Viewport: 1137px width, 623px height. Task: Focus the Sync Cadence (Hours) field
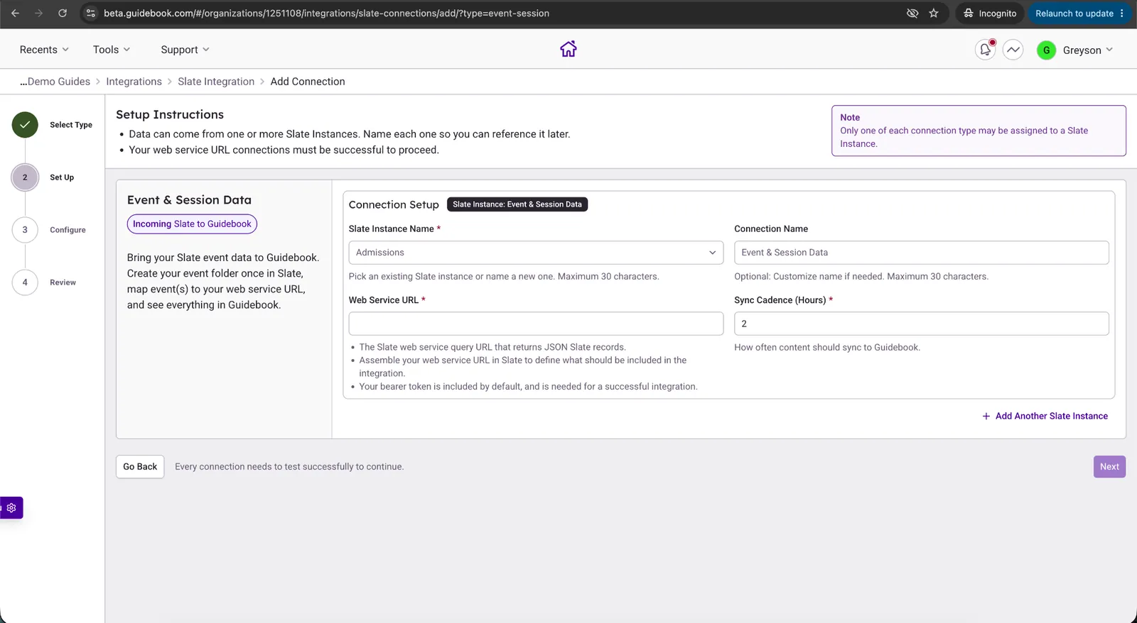click(x=921, y=324)
